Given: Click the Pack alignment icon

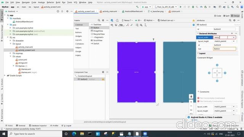Looking at the screenshot, I should (137, 25).
